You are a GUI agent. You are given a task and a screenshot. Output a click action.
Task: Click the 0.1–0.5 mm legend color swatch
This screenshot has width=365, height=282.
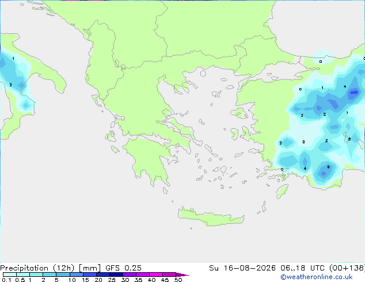[x=10, y=275]
